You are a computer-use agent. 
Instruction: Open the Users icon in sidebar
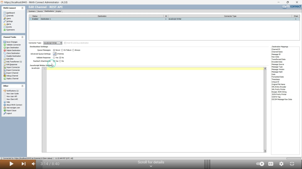click(5, 18)
